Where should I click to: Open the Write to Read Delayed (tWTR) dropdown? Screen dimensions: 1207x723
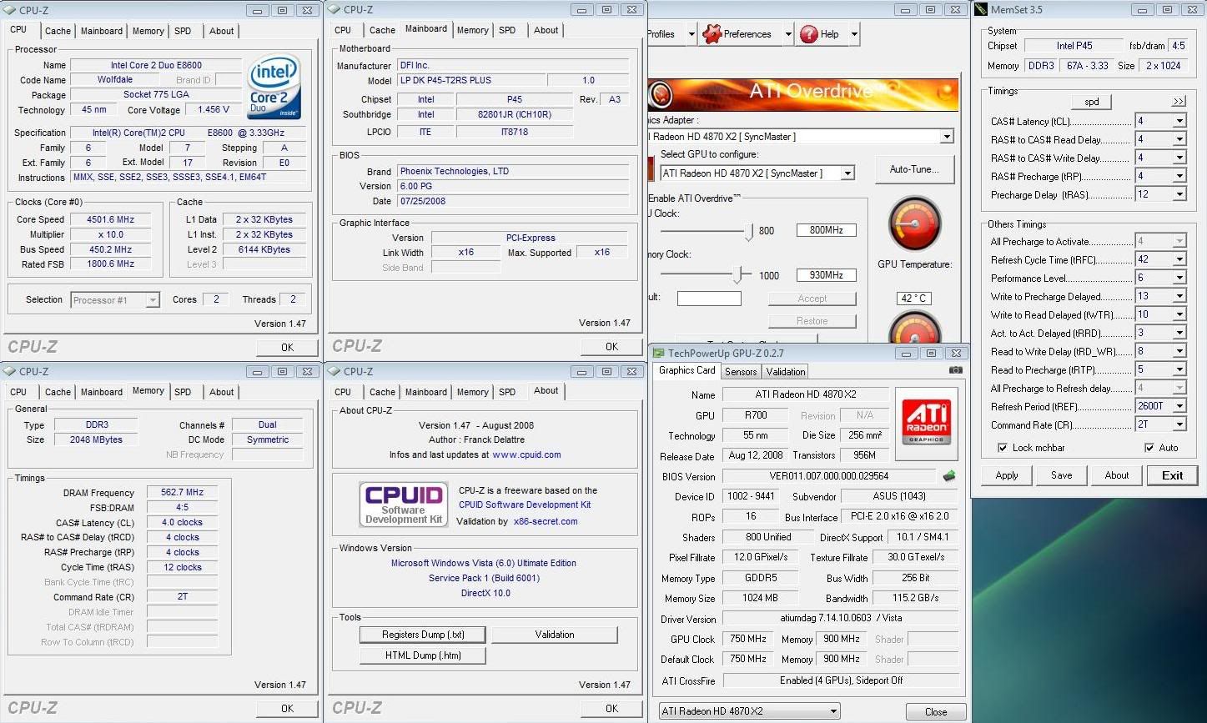tap(1179, 314)
